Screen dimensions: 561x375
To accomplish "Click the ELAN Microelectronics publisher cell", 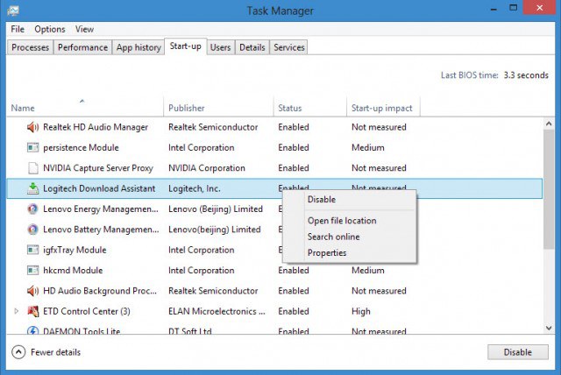I will point(217,311).
